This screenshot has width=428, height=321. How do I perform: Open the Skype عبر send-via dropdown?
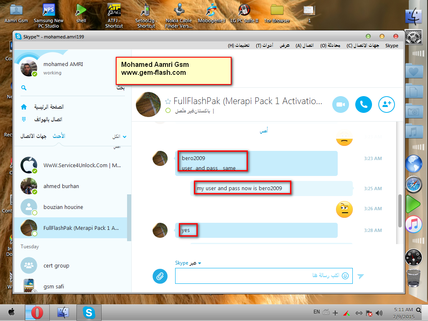(x=188, y=263)
